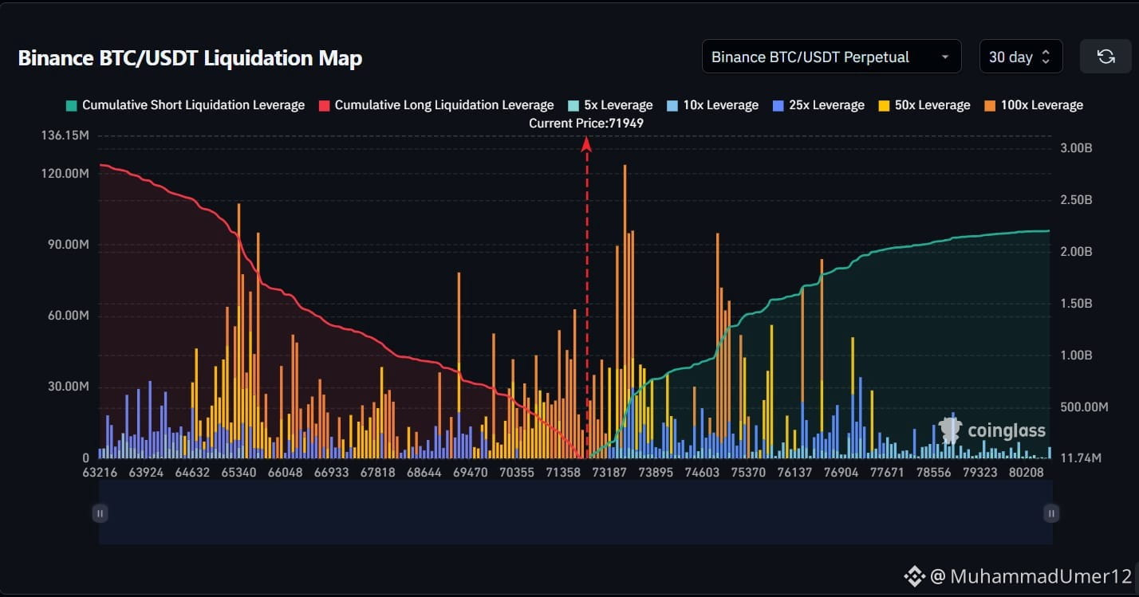The image size is (1139, 597).
Task: Click the green Cumulative Short Liquidation color swatch
Action: 71,105
